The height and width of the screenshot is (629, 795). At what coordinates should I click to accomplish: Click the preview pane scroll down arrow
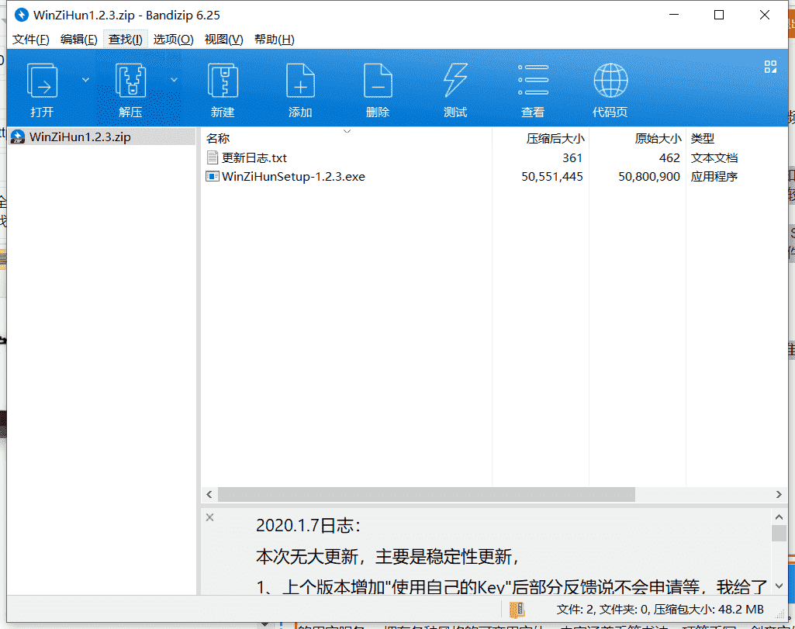coord(779,586)
